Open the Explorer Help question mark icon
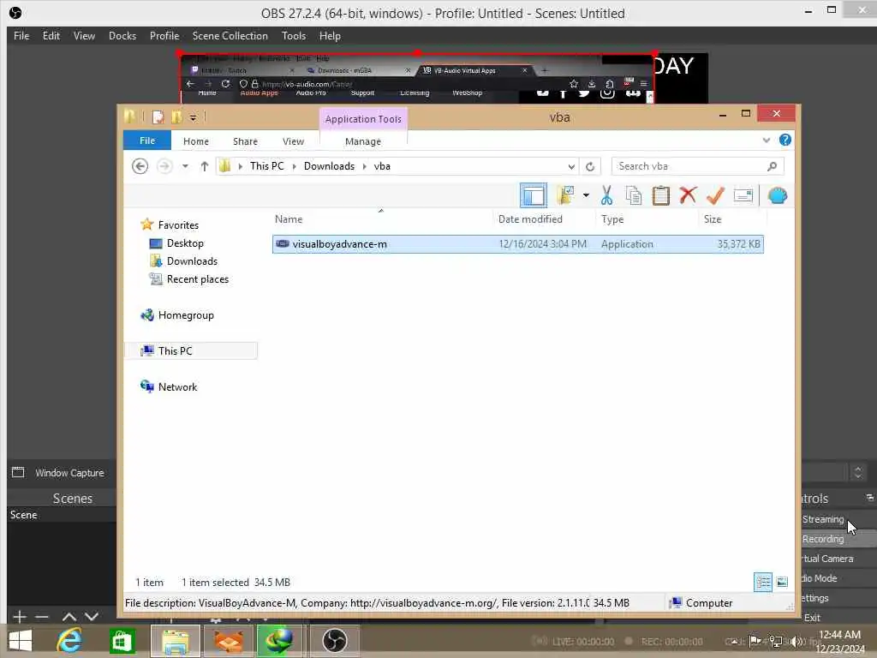 (785, 140)
